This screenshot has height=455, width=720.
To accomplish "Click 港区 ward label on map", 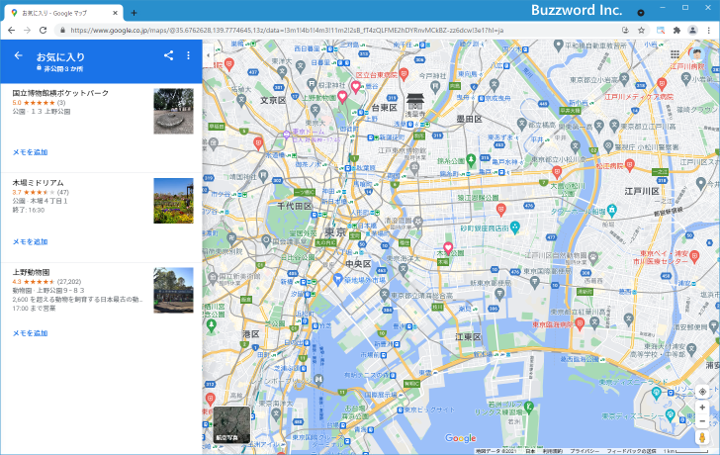I will 251,333.
